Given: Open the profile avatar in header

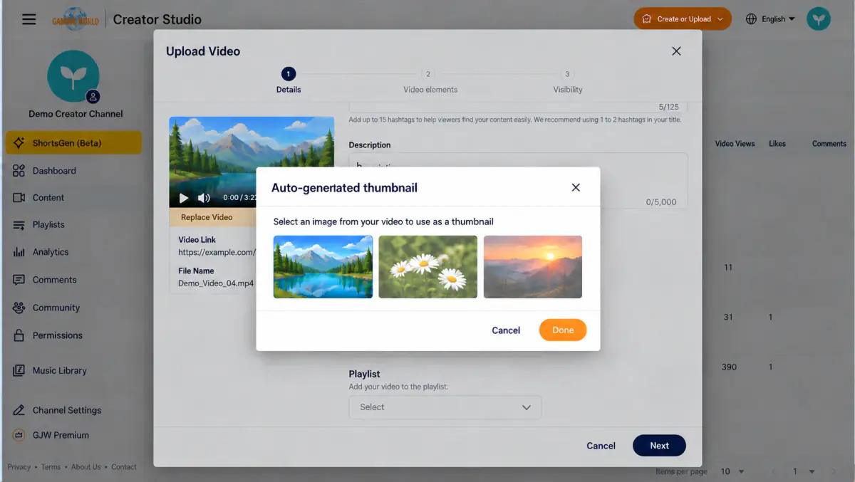Looking at the screenshot, I should click(x=819, y=19).
